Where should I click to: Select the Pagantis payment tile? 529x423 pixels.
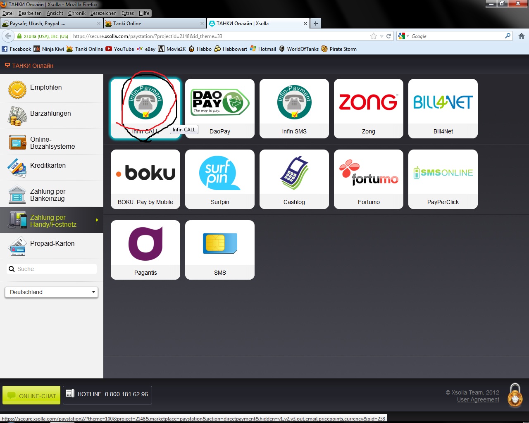[145, 250]
